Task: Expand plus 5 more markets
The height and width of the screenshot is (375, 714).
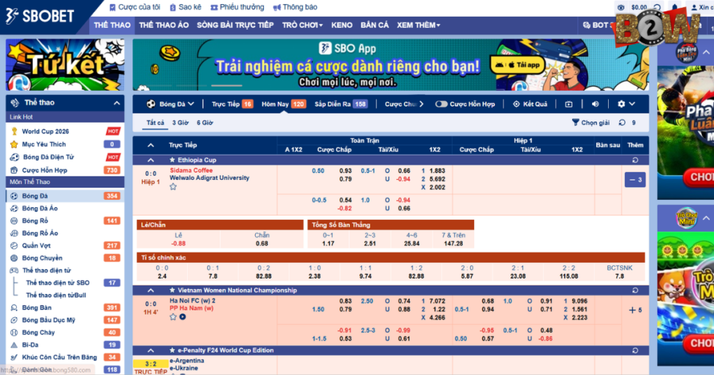Action: [x=635, y=310]
